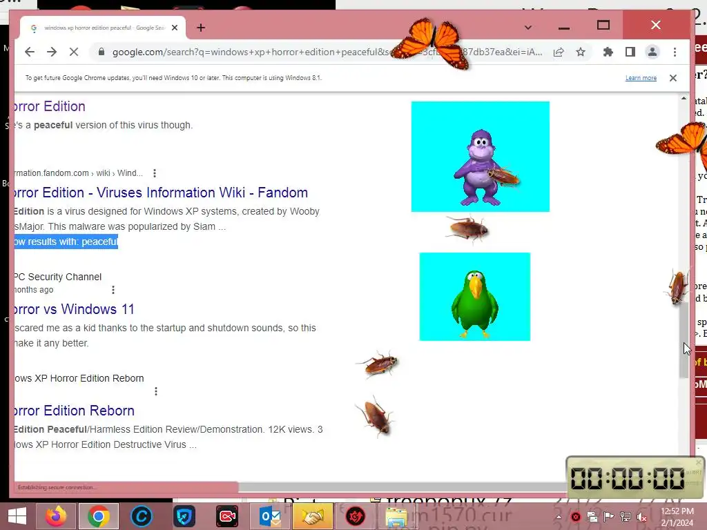Open the red gear app in the taskbar
Viewport: 707px width, 530px height.
(x=356, y=516)
